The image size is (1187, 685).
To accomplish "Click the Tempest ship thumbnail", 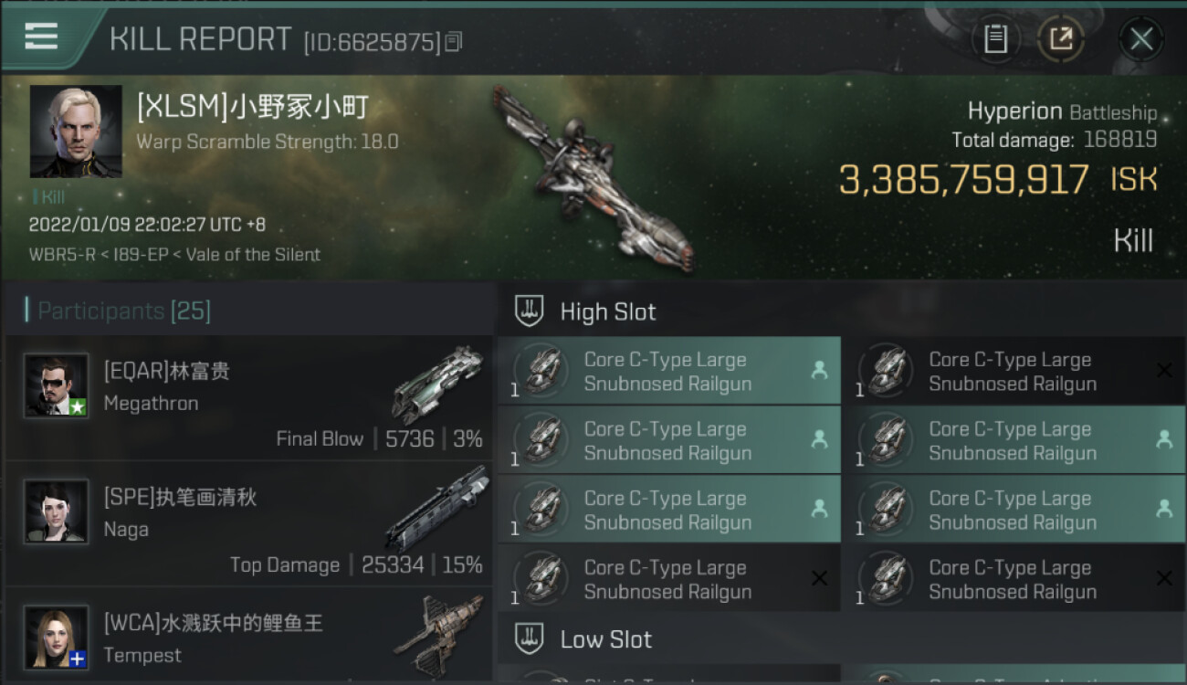I will click(439, 634).
